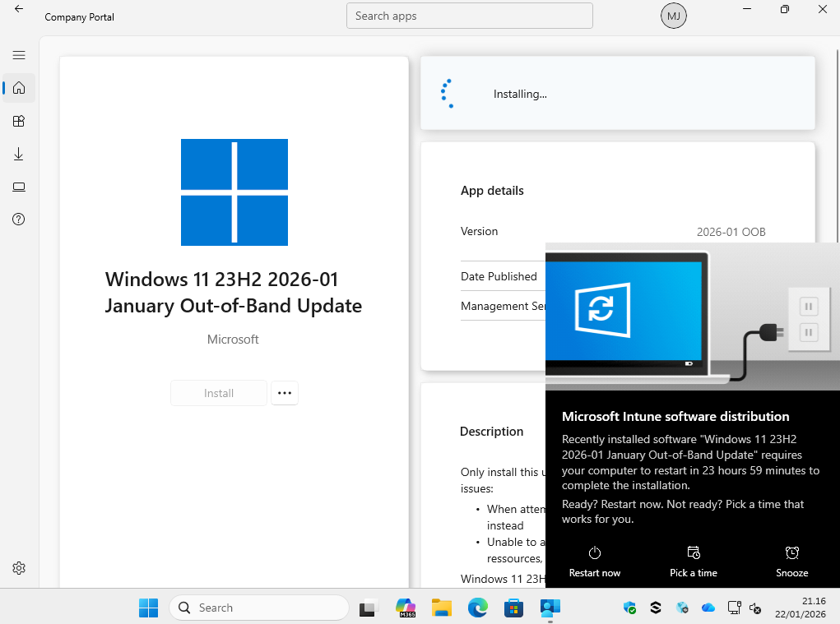Image resolution: width=840 pixels, height=624 pixels.
Task: Open Microsoft Edge from taskbar
Action: pyautogui.click(x=478, y=608)
